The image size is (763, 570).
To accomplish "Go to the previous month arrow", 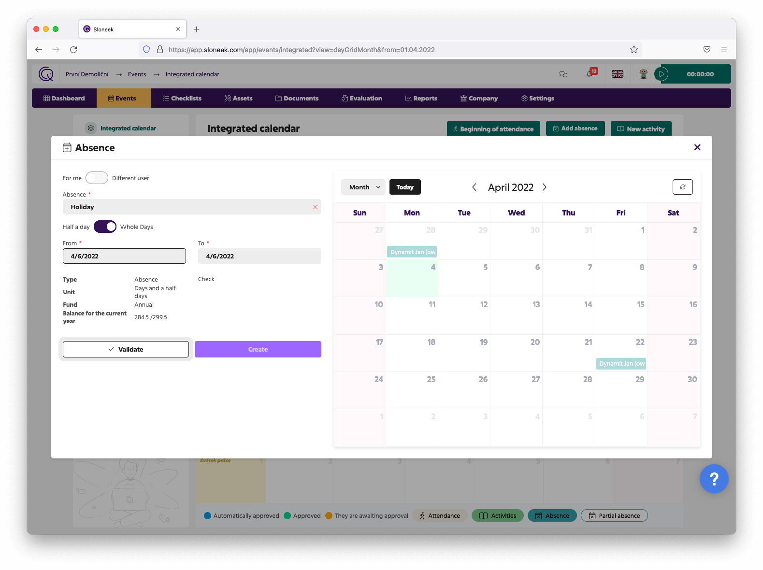I will tap(474, 187).
